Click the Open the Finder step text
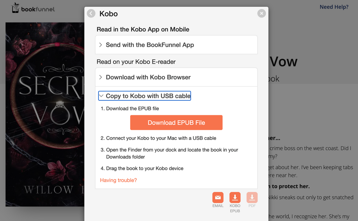Screen dimensions: 358x221 click(x=172, y=150)
